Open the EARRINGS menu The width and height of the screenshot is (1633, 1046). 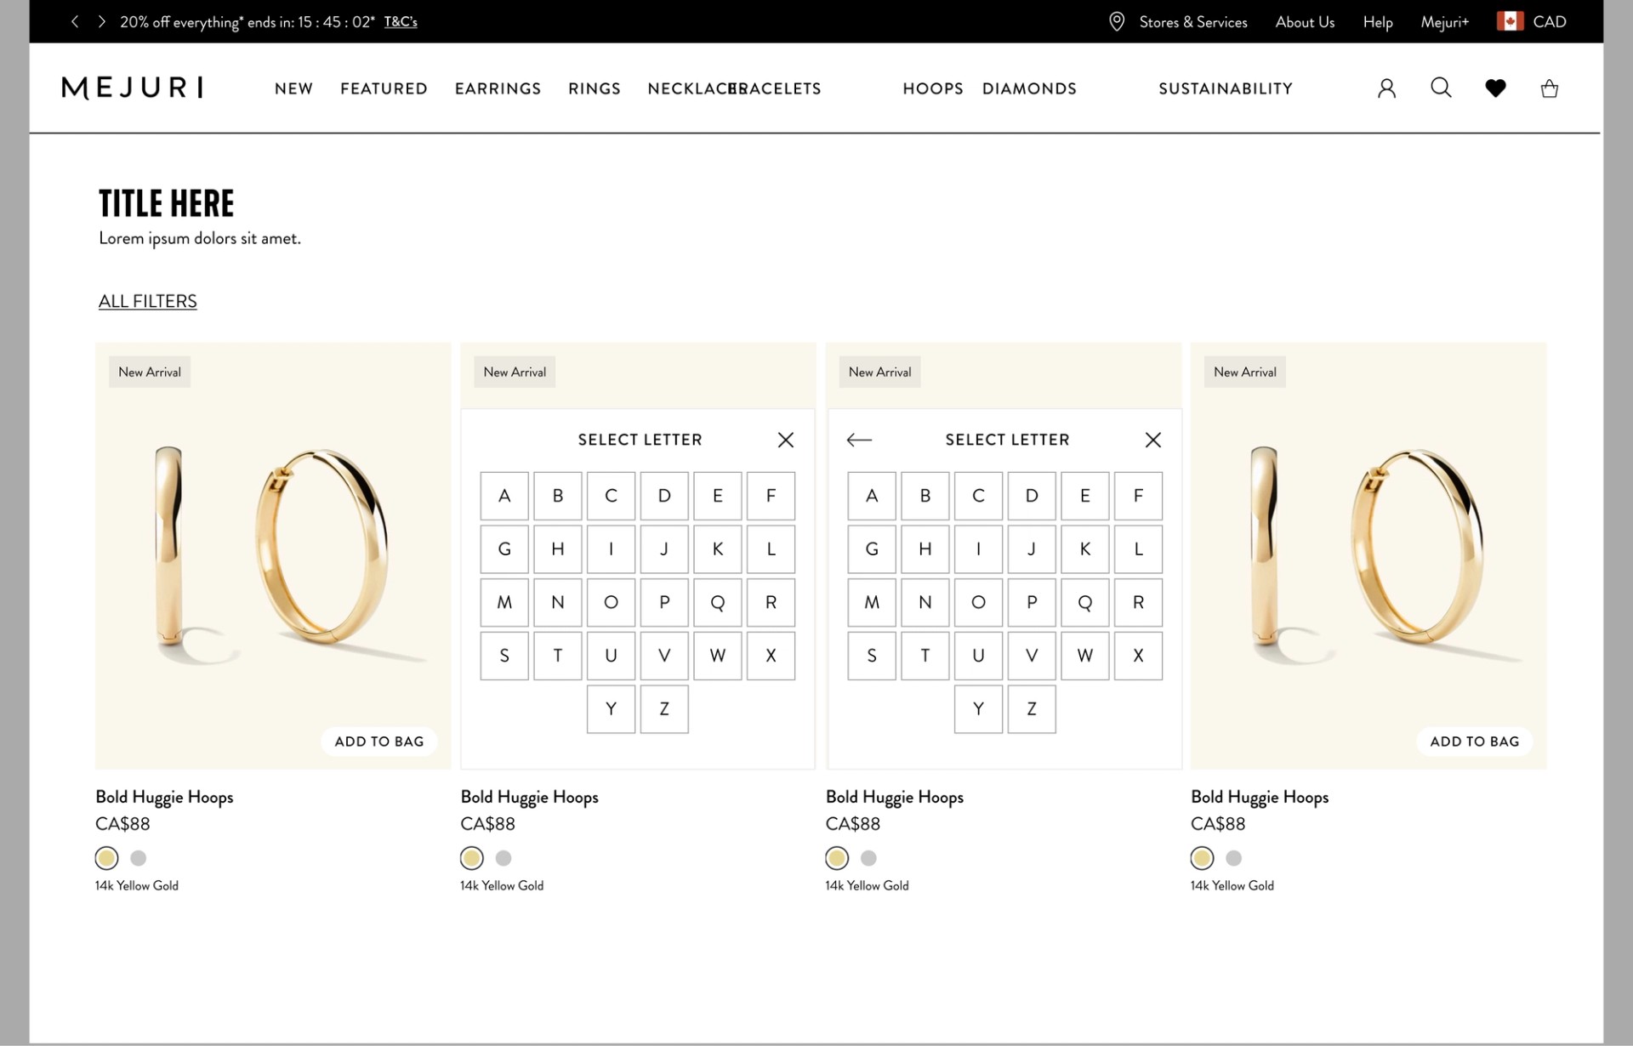point(498,88)
